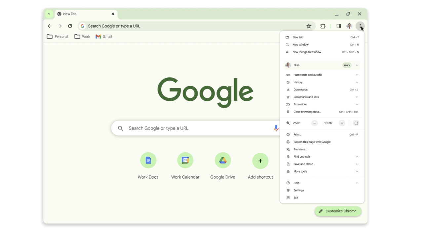Image resolution: width=423 pixels, height=237 pixels.
Task: Open the Work Calendar shortcut
Action: pos(185,161)
